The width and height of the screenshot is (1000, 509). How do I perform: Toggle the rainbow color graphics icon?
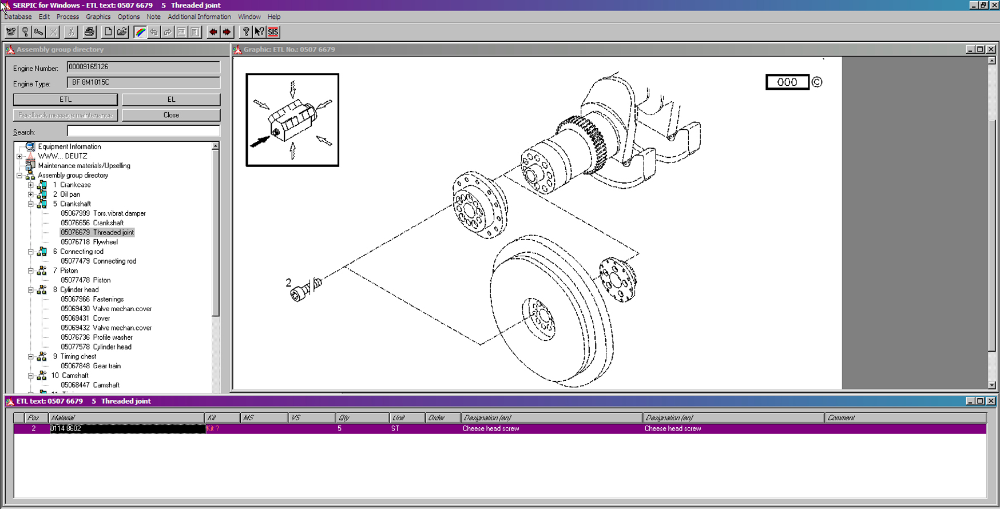coord(140,32)
